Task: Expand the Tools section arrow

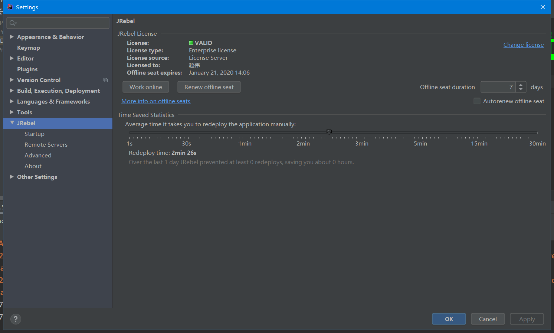Action: (x=12, y=112)
